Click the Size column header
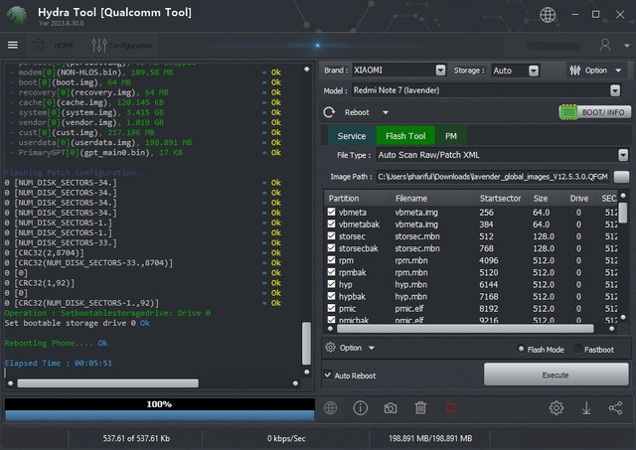The height and width of the screenshot is (450, 636). [541, 199]
